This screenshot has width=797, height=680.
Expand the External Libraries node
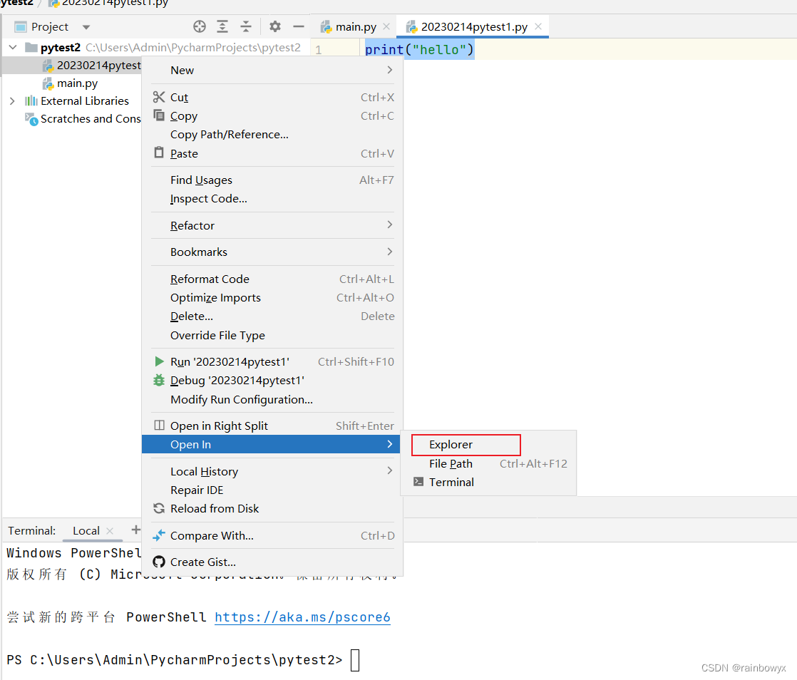(11, 101)
